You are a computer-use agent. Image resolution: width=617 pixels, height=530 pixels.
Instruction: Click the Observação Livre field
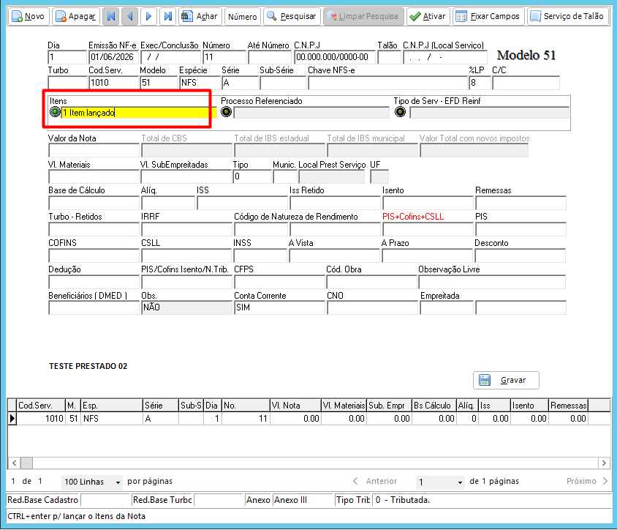[492, 282]
